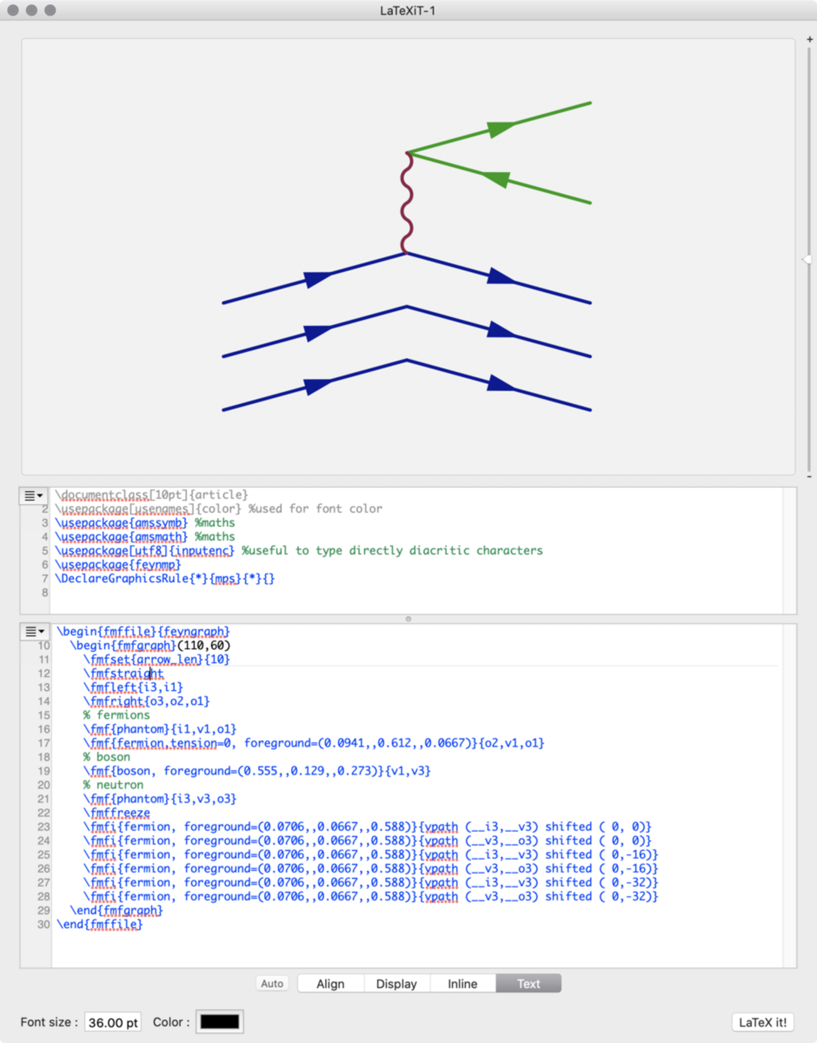817x1043 pixels.
Task: Open the body editor options menu icon
Action: coord(34,631)
